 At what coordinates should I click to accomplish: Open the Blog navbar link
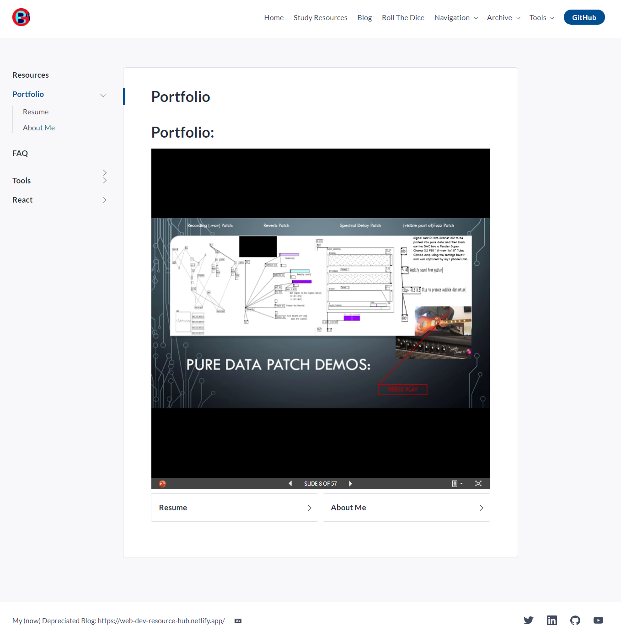[x=364, y=17]
